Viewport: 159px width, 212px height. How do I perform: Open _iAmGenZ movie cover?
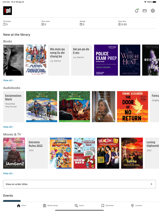(x=14, y=153)
